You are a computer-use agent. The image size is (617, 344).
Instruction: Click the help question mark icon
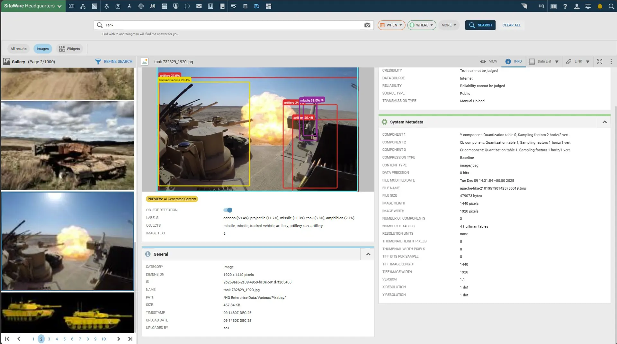[565, 6]
